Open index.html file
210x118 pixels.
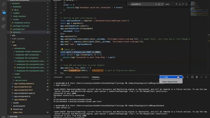(x=18, y=112)
